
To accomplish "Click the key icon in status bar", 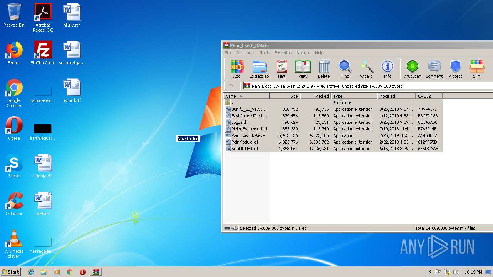I will point(235,228).
